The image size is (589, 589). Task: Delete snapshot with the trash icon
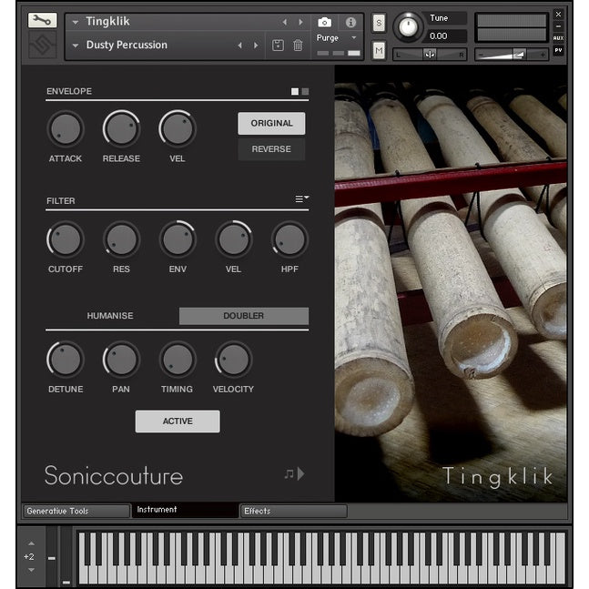click(x=298, y=46)
